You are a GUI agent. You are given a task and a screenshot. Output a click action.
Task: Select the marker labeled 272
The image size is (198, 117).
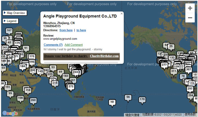click(71, 87)
